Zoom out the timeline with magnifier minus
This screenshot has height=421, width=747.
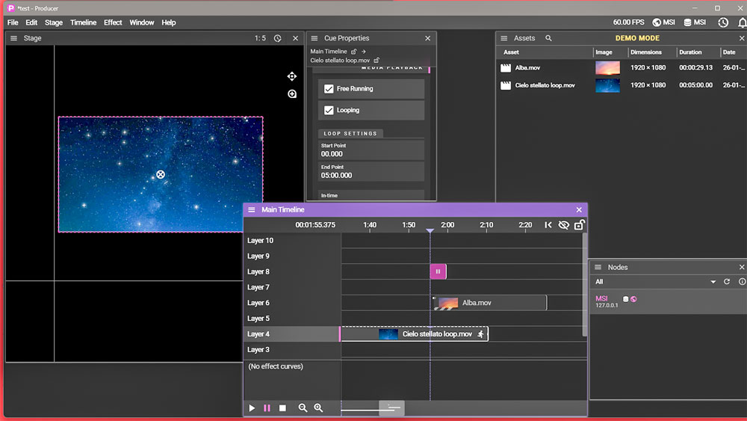(303, 408)
